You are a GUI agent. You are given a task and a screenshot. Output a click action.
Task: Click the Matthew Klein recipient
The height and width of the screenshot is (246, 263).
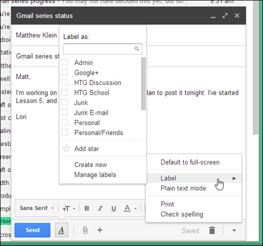coord(36,35)
